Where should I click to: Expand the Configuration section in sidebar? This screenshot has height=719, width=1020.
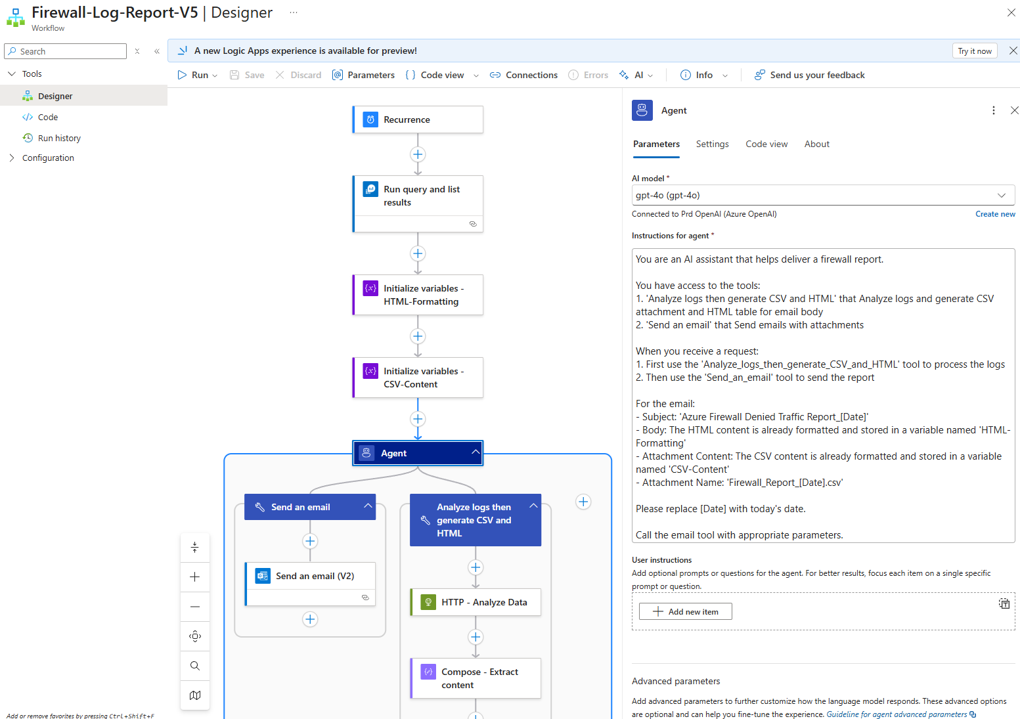[12, 158]
